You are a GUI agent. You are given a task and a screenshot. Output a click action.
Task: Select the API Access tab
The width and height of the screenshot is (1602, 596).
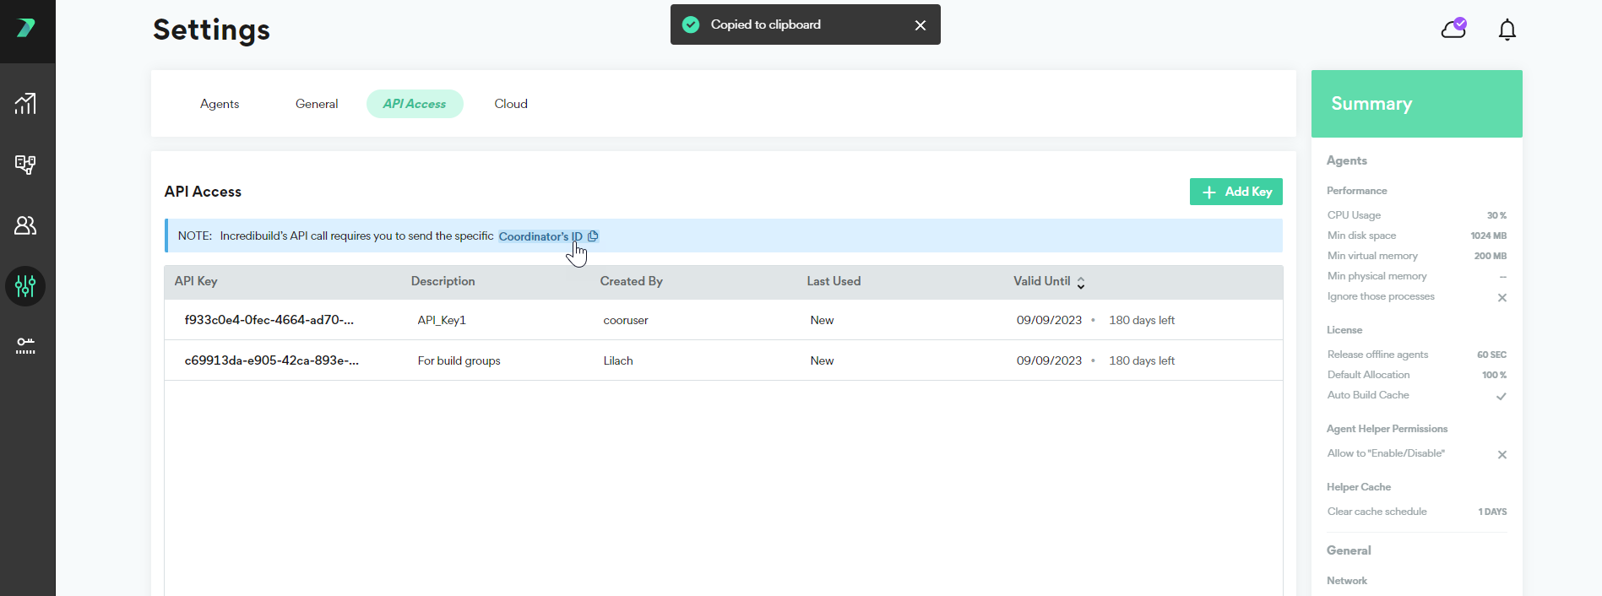pos(415,104)
